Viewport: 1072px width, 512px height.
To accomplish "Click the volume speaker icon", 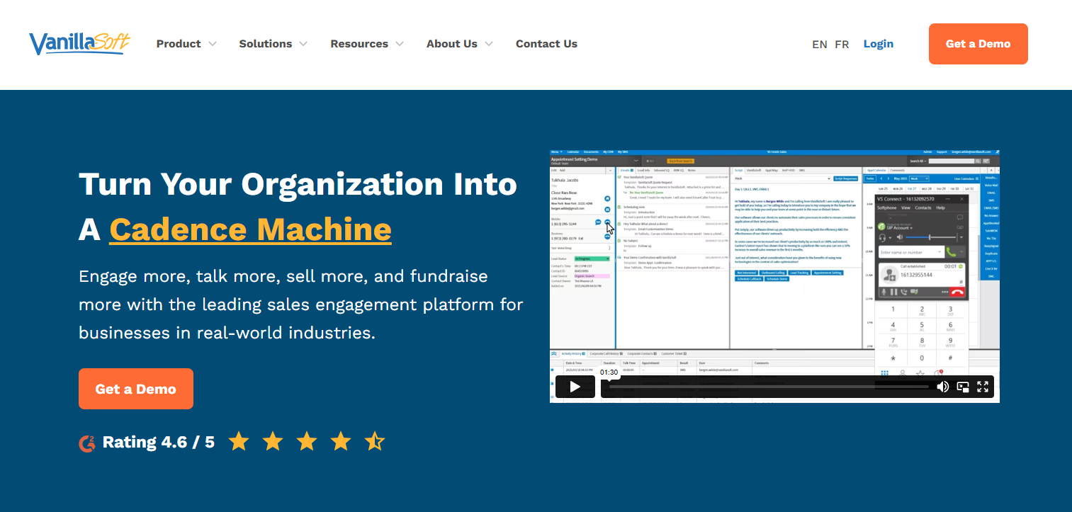I will pos(943,387).
